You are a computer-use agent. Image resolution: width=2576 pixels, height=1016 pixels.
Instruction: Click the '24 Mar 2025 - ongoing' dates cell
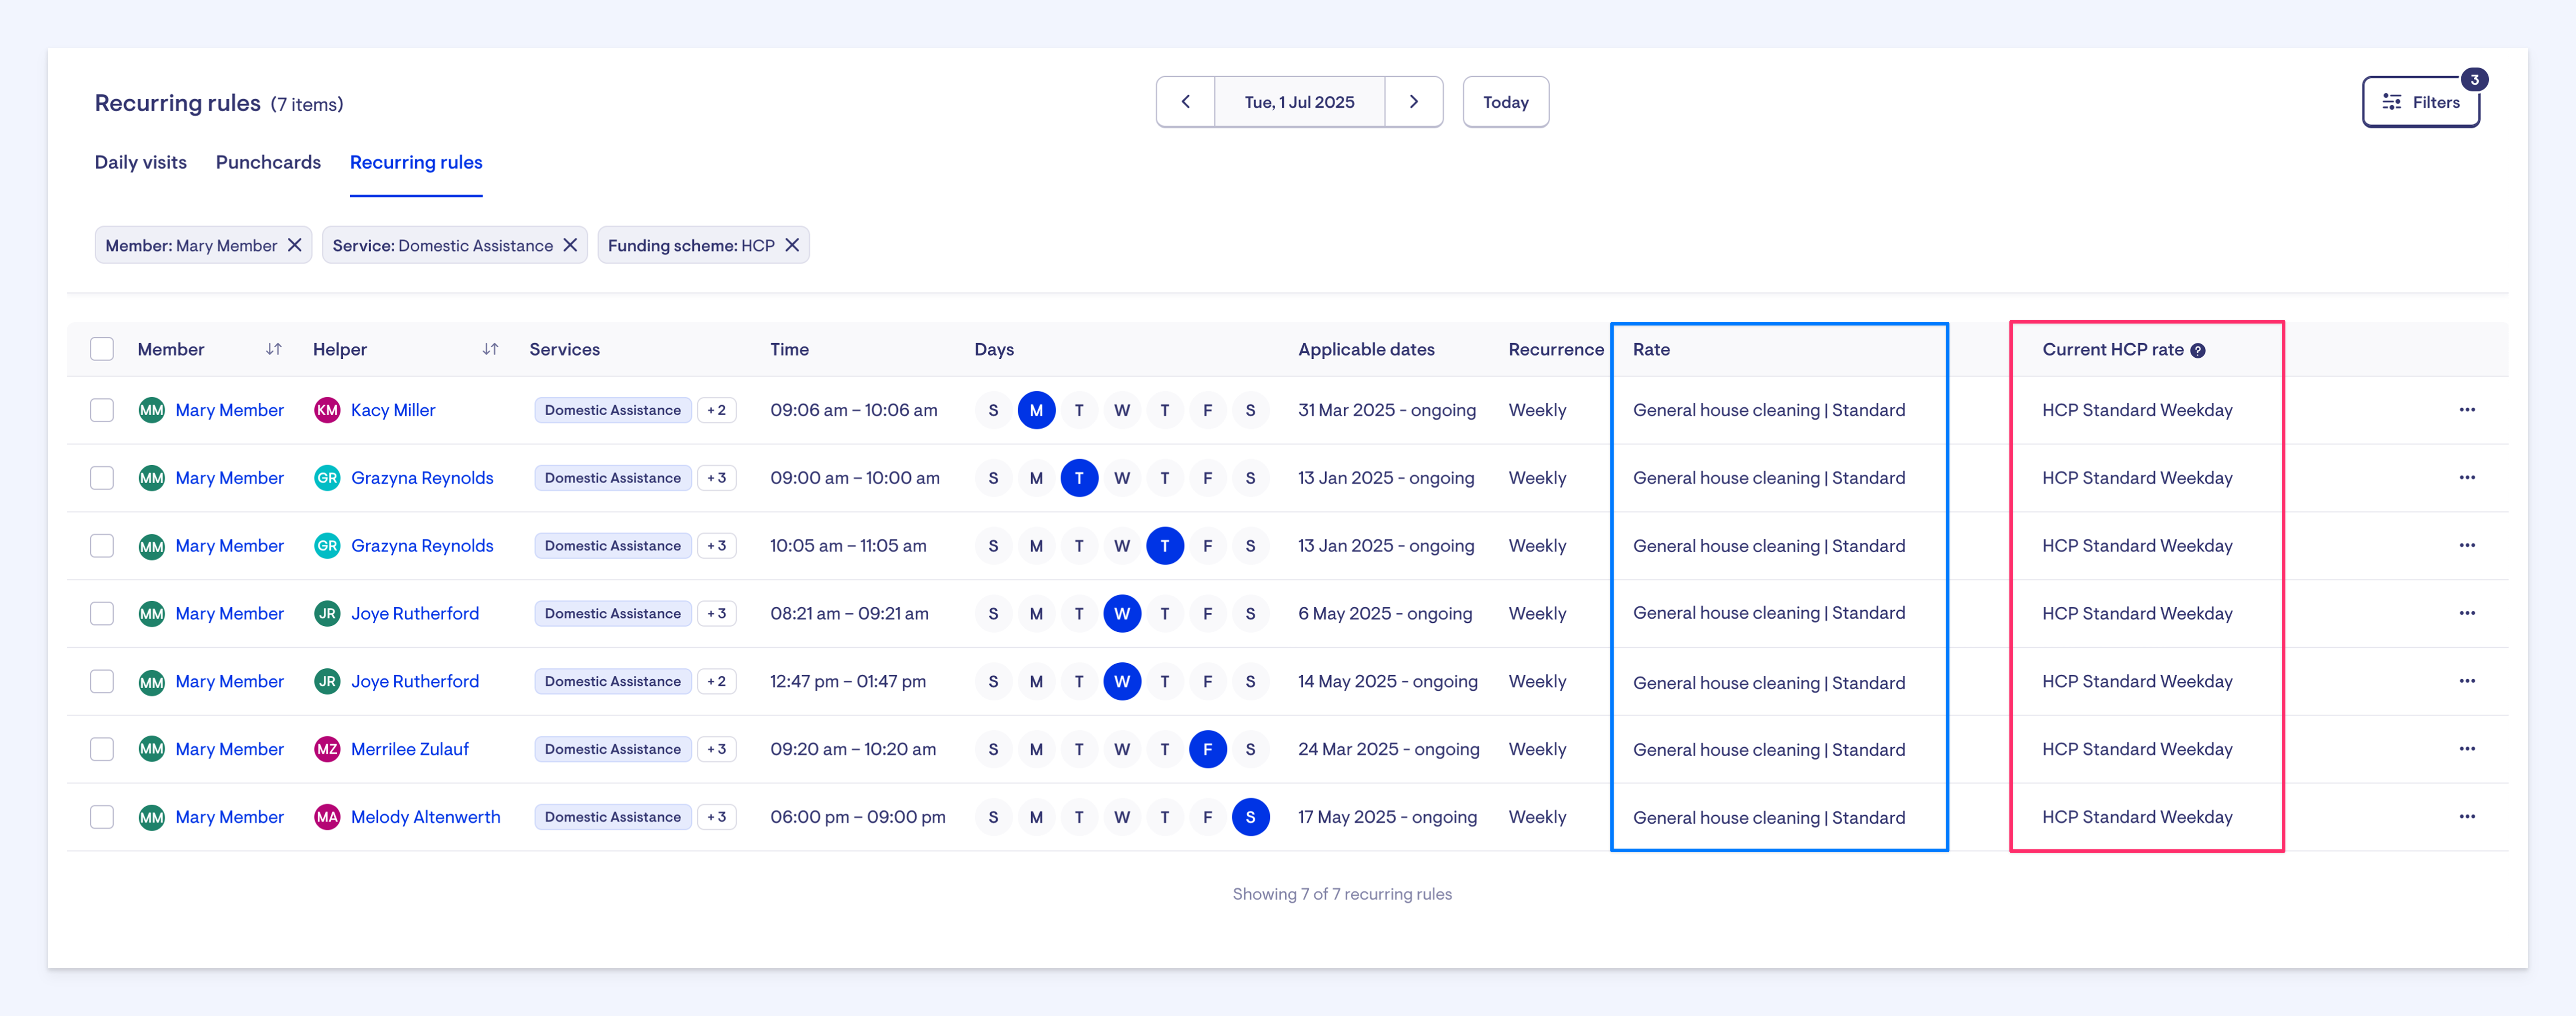coord(1389,749)
